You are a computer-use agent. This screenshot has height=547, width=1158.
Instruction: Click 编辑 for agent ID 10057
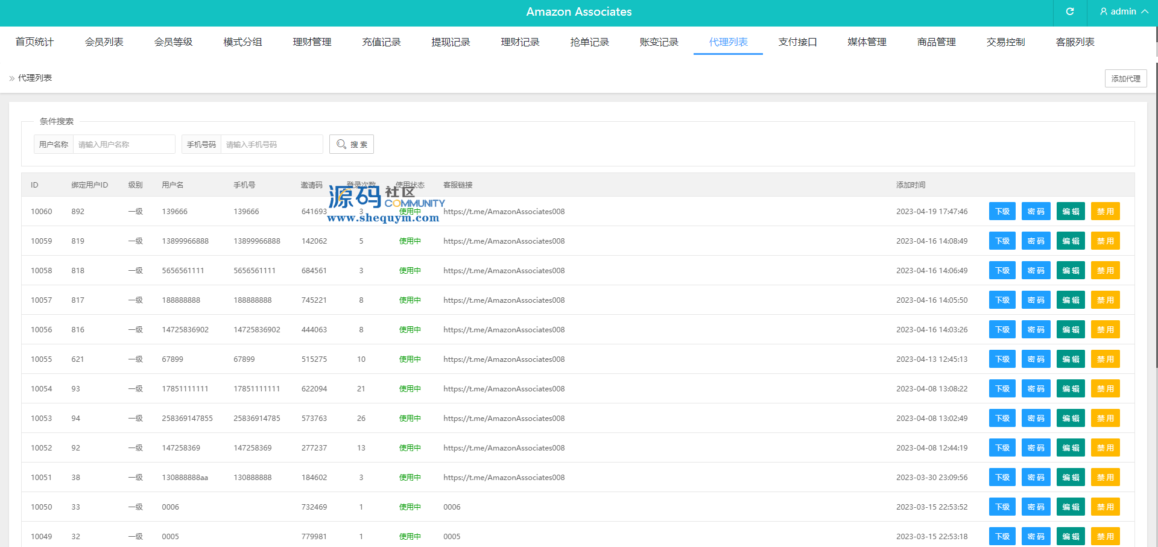click(x=1071, y=300)
